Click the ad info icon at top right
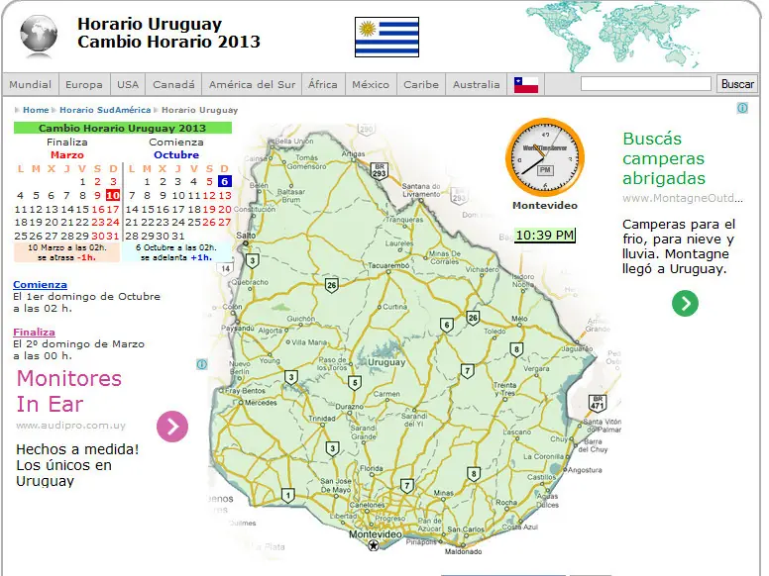Screen dimensions: 769x576 [x=742, y=108]
